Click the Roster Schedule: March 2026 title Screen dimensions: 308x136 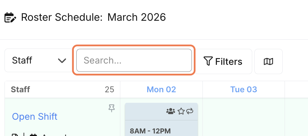93,17
